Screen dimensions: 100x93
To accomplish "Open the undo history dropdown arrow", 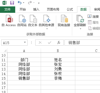I will 23,3.
